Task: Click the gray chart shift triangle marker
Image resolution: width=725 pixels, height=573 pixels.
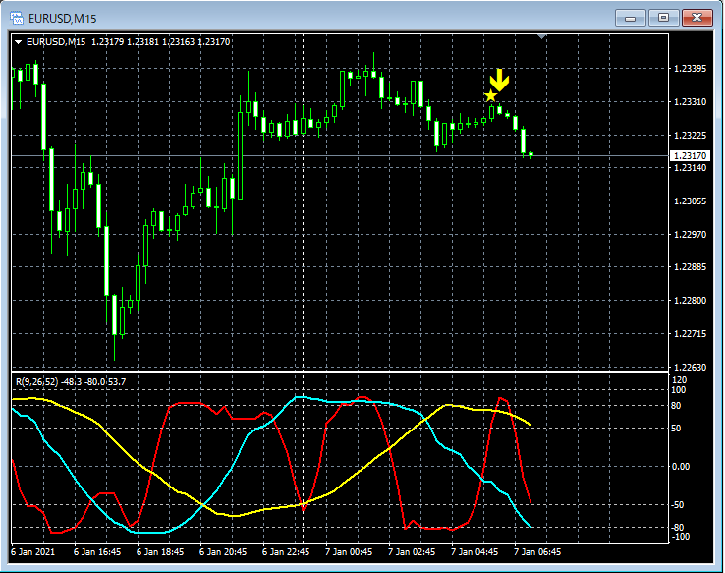Action: point(541,36)
